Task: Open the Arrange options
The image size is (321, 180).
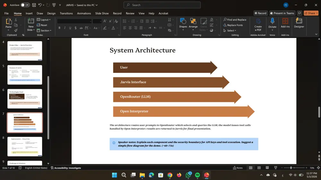Action: 193,24
